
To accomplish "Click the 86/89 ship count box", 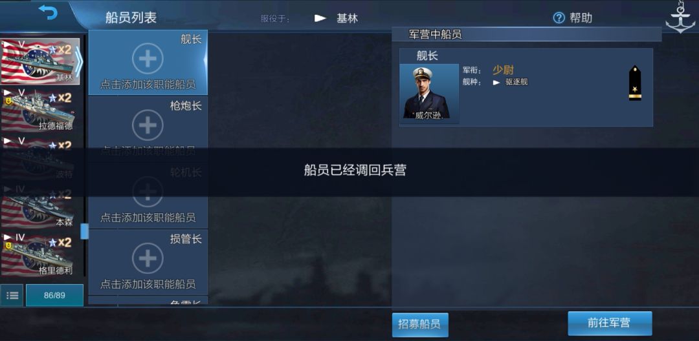I will tap(54, 295).
